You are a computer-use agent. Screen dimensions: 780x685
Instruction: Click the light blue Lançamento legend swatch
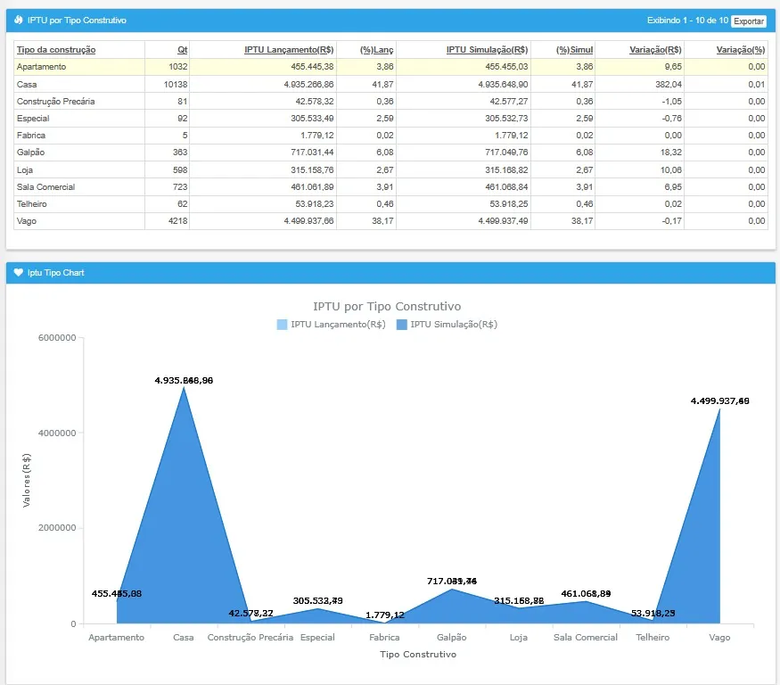(x=283, y=325)
